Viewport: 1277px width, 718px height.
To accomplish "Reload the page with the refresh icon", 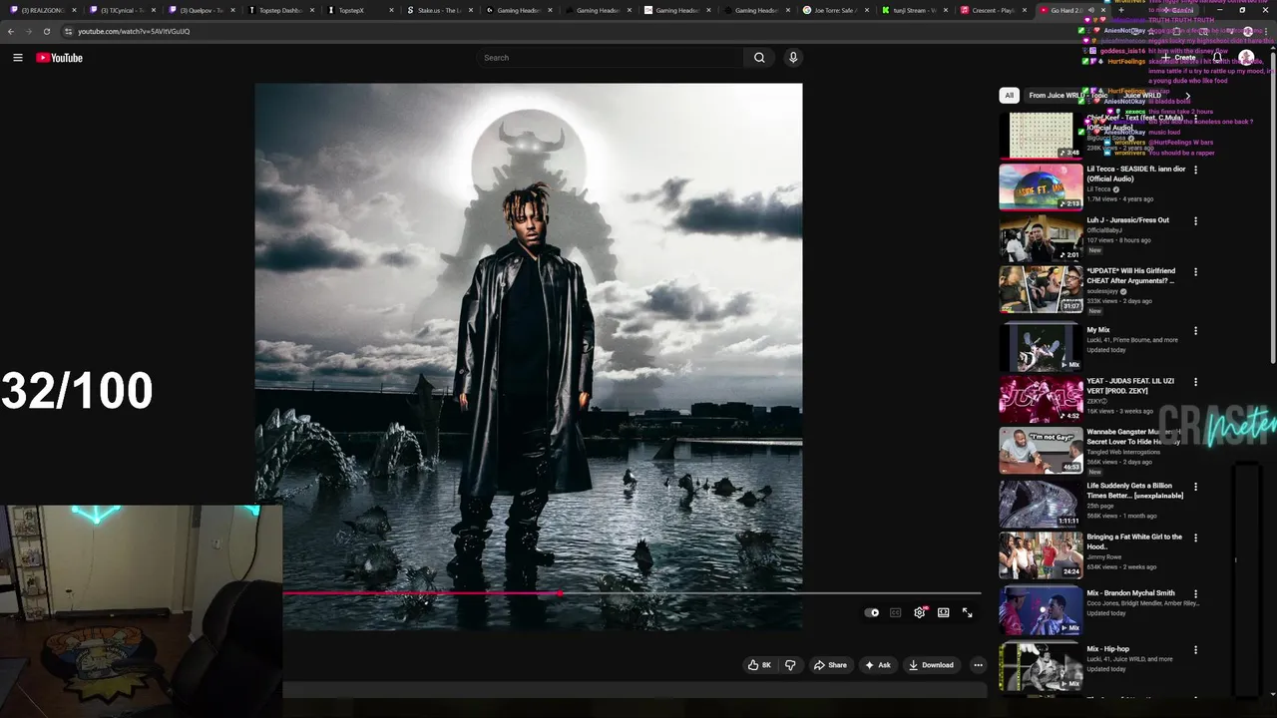I will tap(46, 31).
